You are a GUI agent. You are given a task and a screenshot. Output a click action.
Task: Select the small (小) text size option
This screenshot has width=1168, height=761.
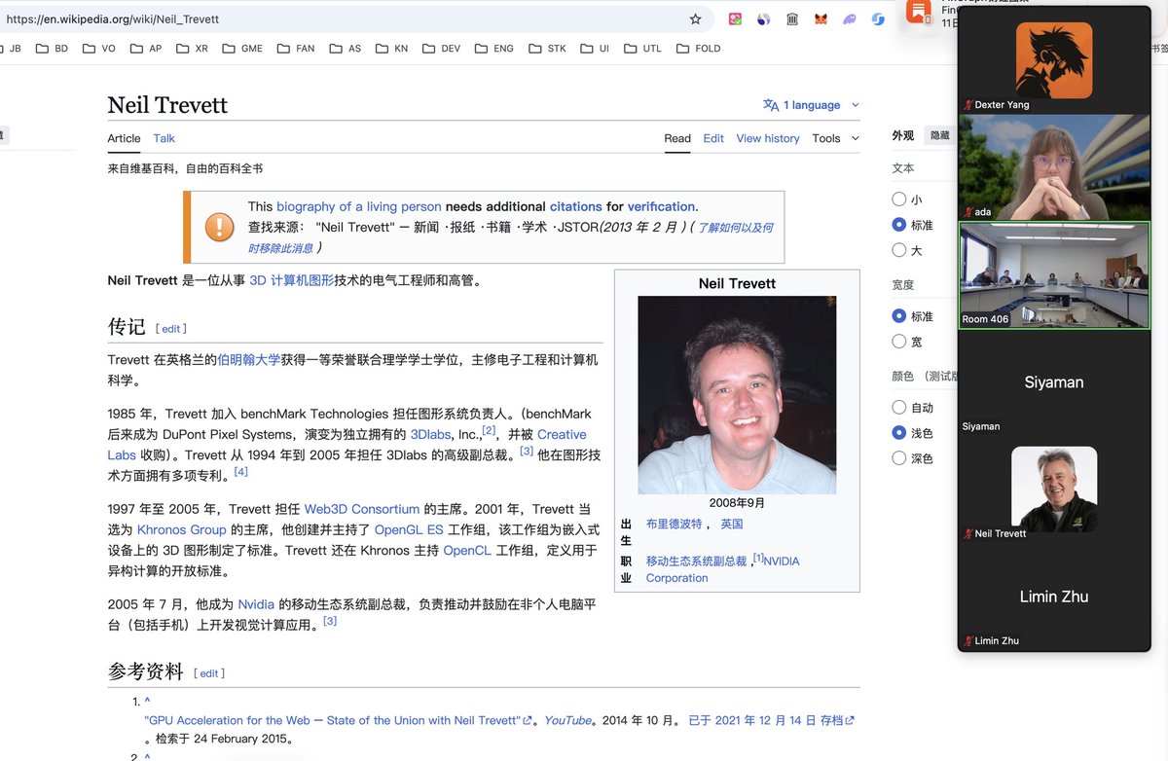tap(899, 199)
